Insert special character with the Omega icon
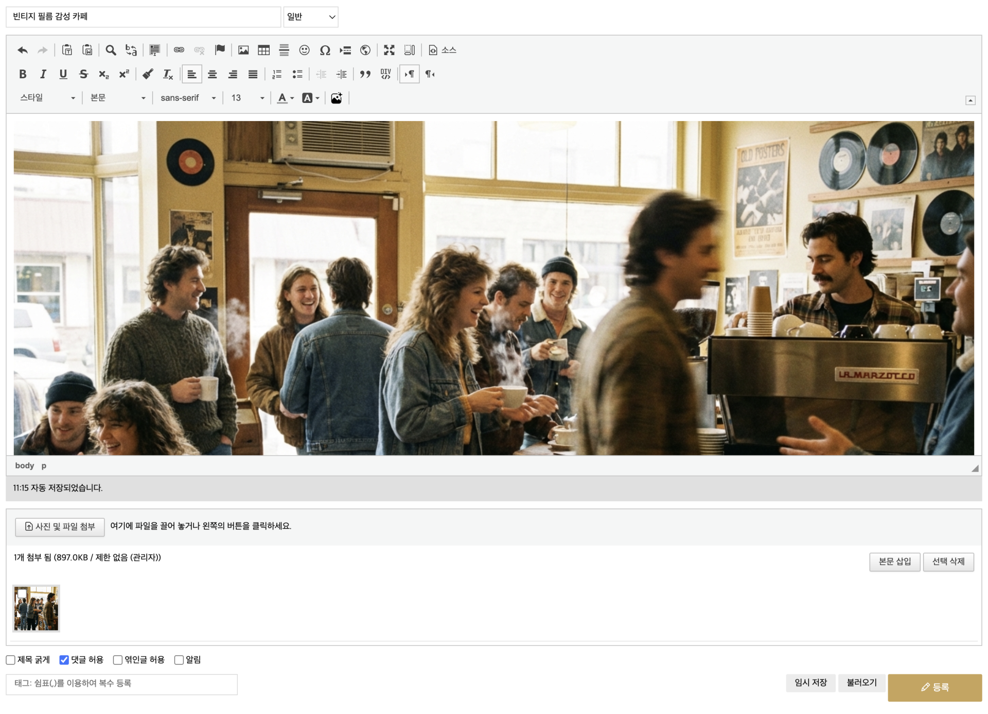The height and width of the screenshot is (714, 988). click(325, 50)
